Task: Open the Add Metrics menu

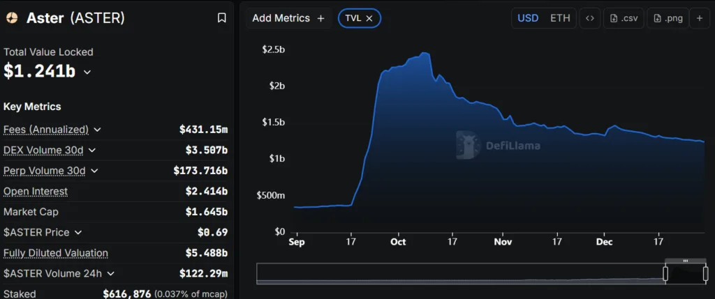Action: coord(288,18)
